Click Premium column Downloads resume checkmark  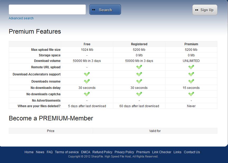pyautogui.click(x=191, y=81)
